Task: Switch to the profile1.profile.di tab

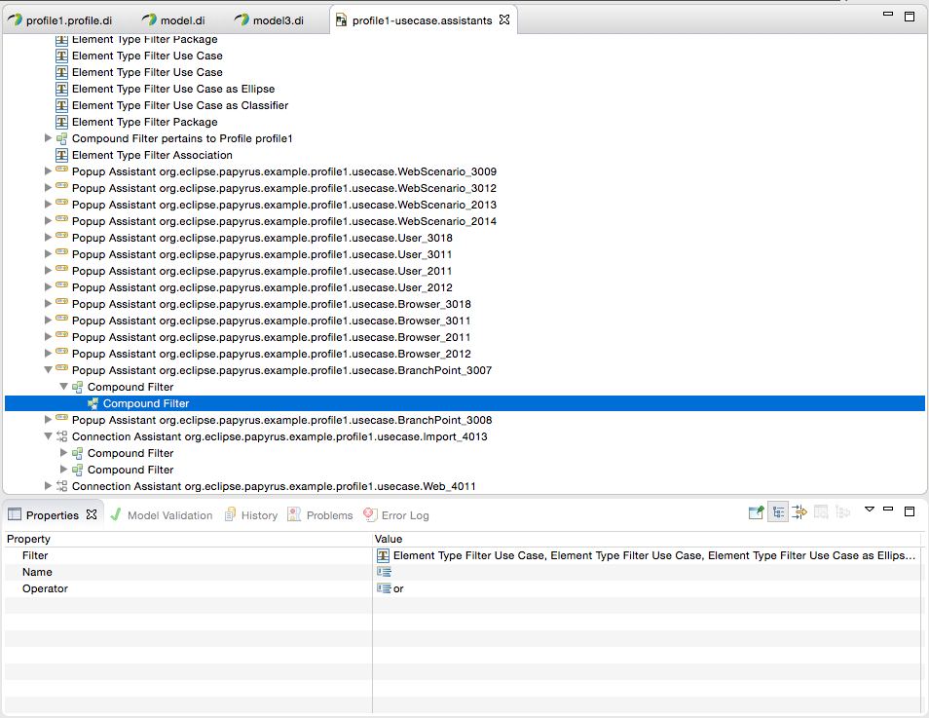Action: tap(59, 20)
